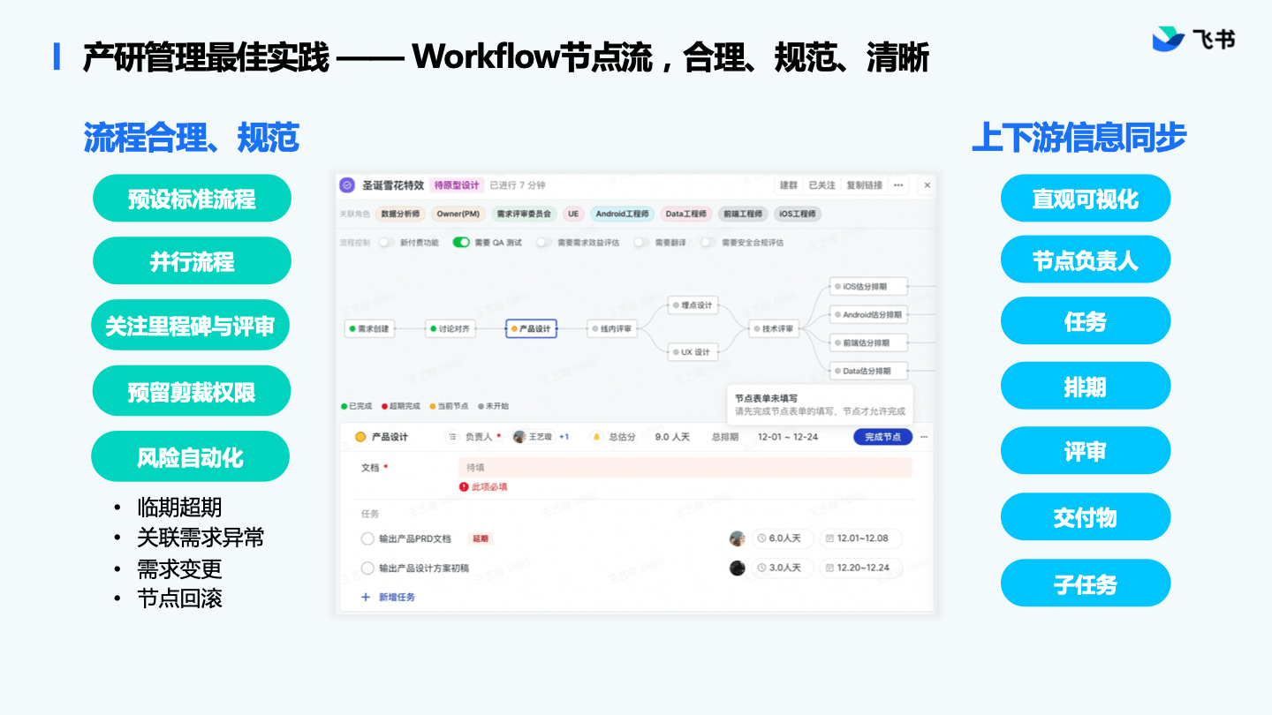Click the 需求创建 workflow node
The height and width of the screenshot is (715, 1272).
tap(368, 328)
